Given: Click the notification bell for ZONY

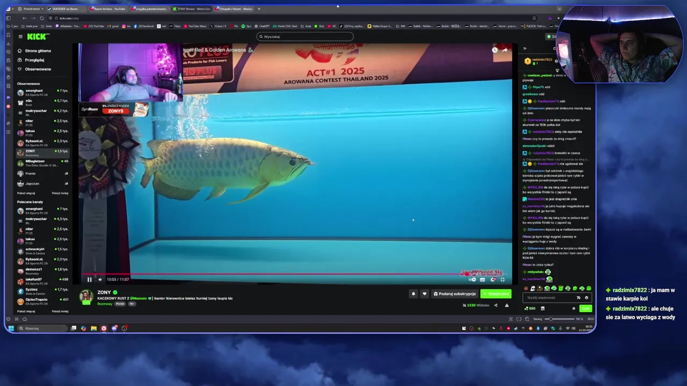Looking at the screenshot, I should (x=413, y=294).
